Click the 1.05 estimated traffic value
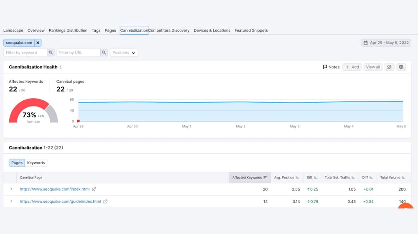Screen dimensions: 418x234 coord(352,189)
